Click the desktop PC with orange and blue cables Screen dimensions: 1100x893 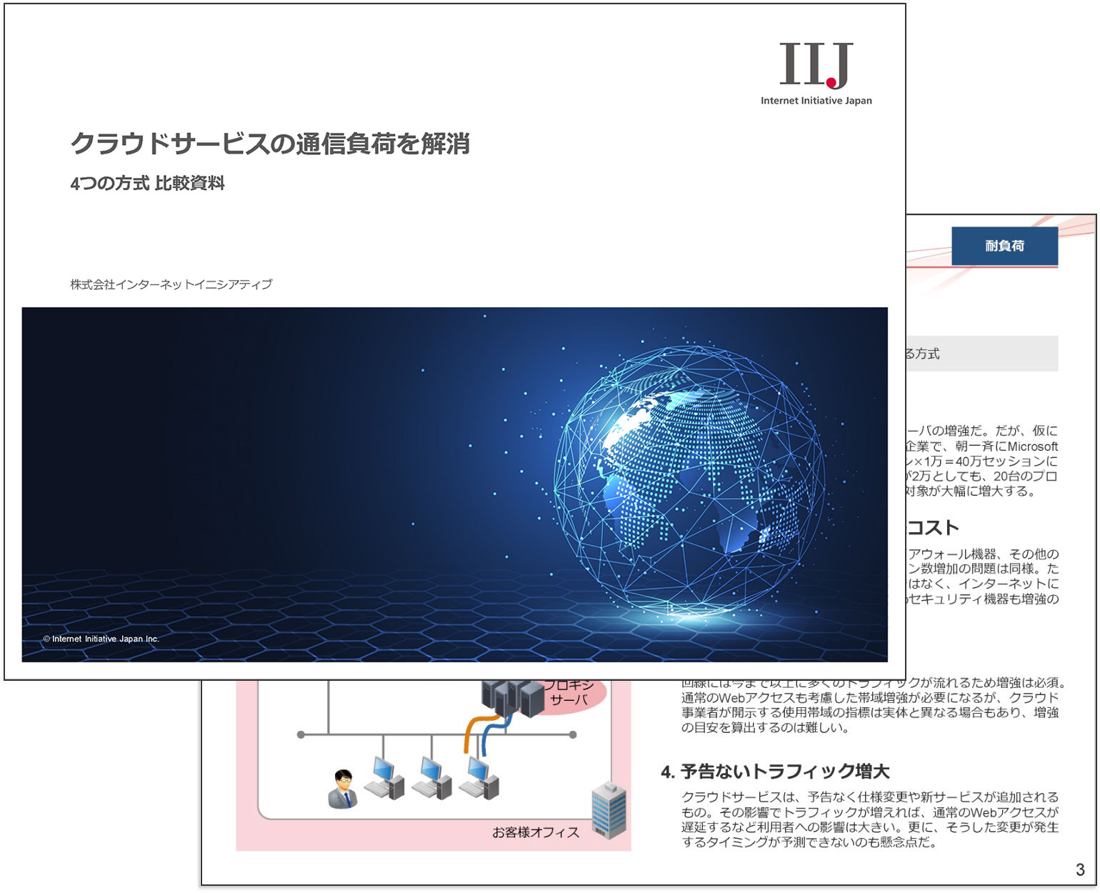(479, 778)
